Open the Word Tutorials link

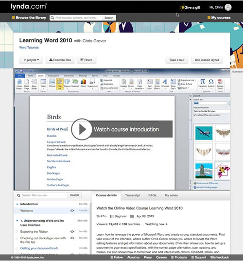(29, 48)
